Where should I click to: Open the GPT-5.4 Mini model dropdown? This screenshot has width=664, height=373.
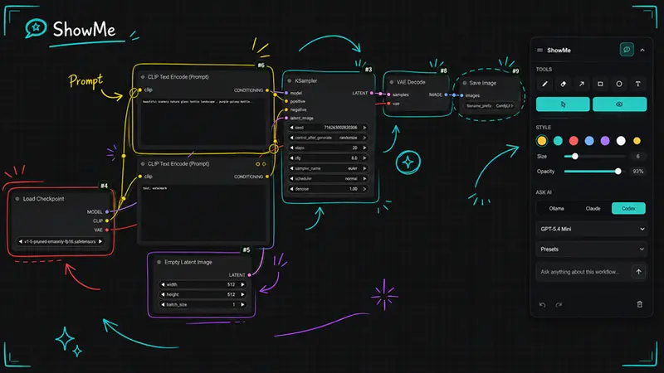[592, 229]
